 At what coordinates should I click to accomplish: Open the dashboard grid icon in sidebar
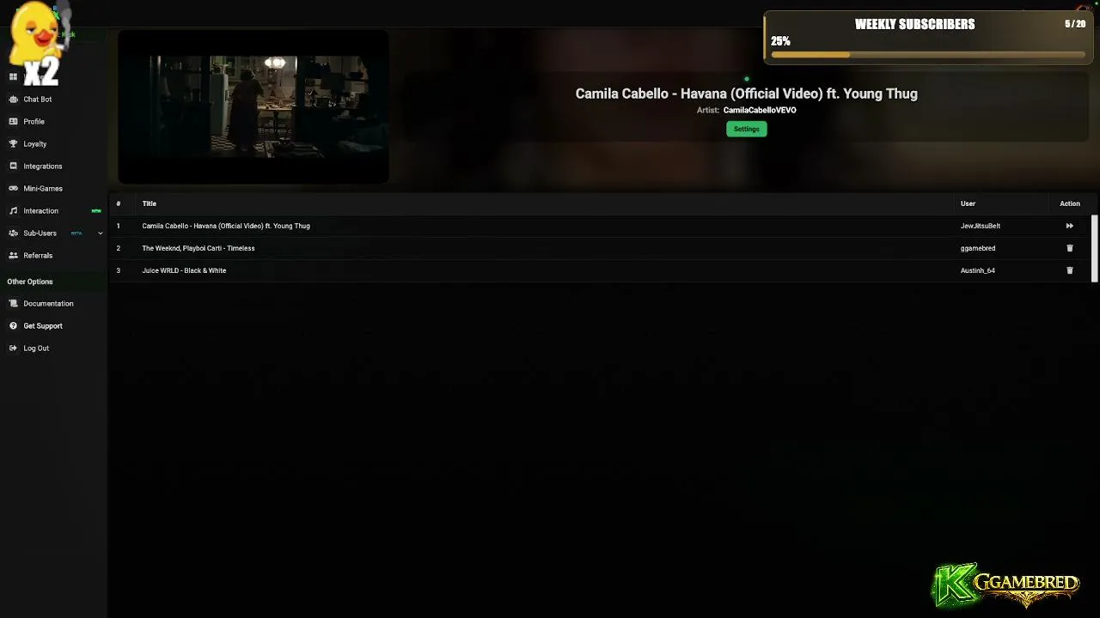pyautogui.click(x=13, y=77)
